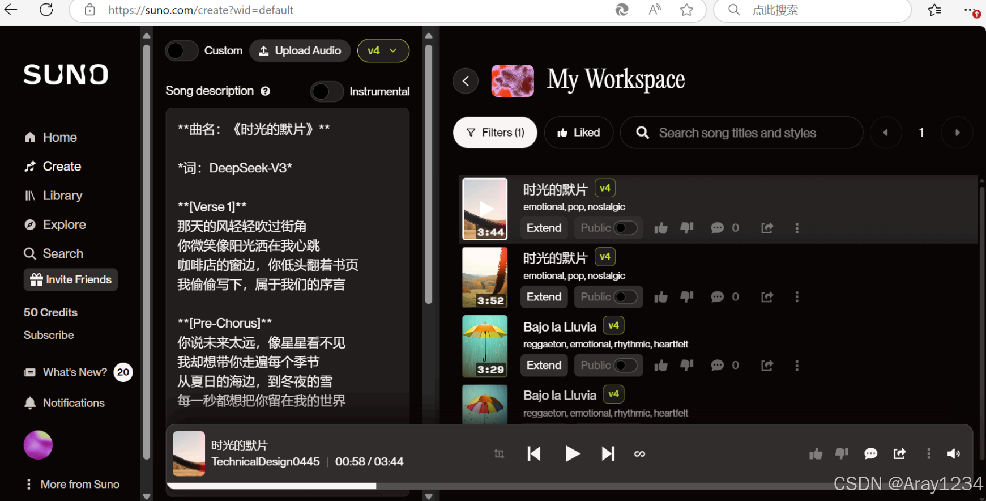Open more options for 3:29 Bajo la Lluvia
Image resolution: width=986 pixels, height=501 pixels.
coord(797,366)
